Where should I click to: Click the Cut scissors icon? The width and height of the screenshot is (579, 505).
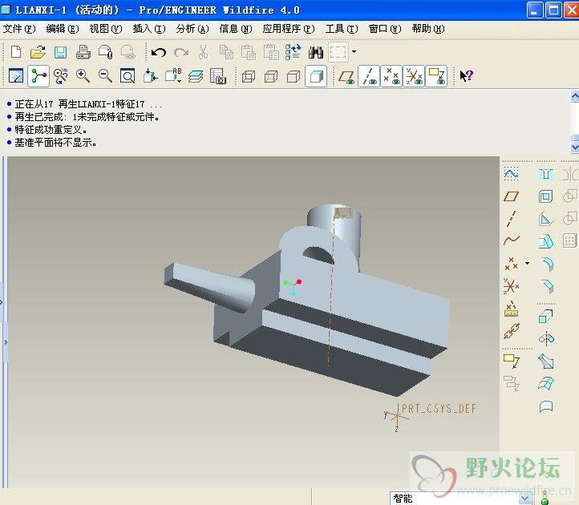(x=203, y=52)
